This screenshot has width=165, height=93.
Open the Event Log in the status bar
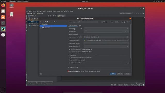[x=139, y=83]
